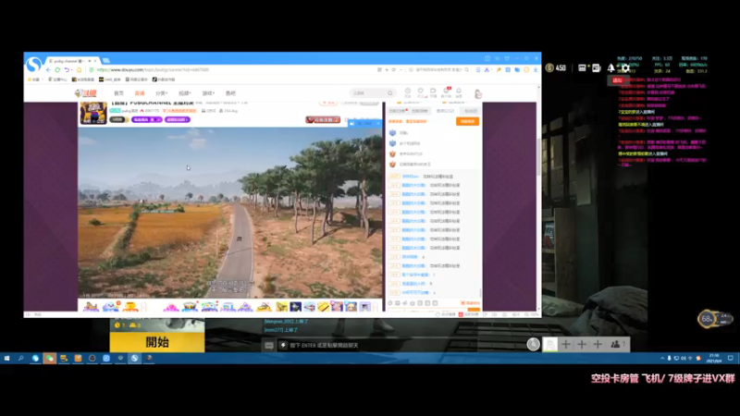Click the yellow smiley extension icon
Screen dimensions: 740x416
pos(526,70)
